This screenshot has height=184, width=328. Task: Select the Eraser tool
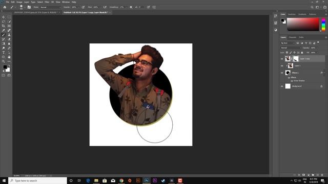coord(9,39)
